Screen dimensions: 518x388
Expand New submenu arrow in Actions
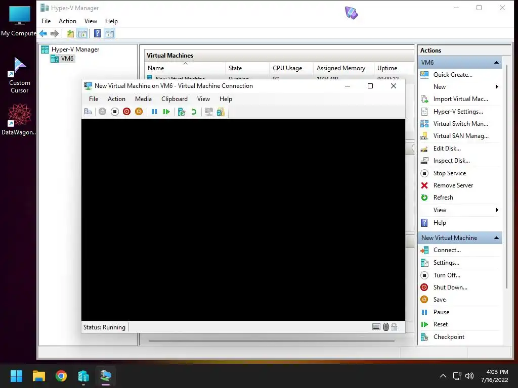[x=497, y=87]
